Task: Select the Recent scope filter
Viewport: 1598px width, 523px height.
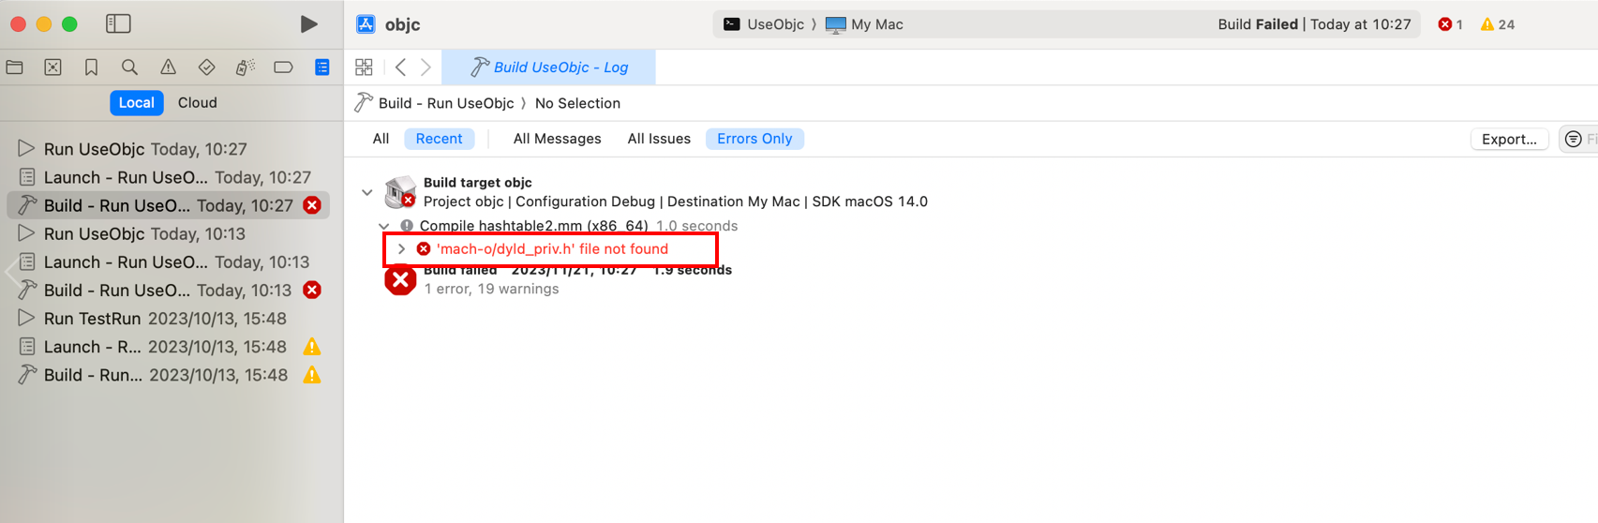Action: click(439, 139)
